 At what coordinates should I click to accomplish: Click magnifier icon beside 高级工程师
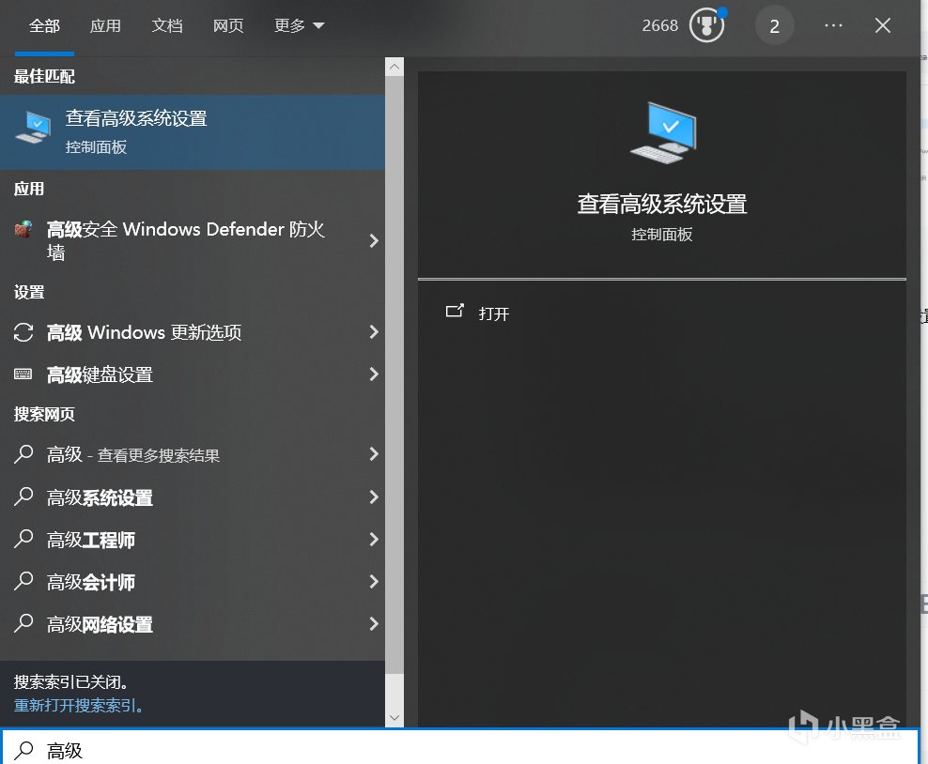click(23, 539)
